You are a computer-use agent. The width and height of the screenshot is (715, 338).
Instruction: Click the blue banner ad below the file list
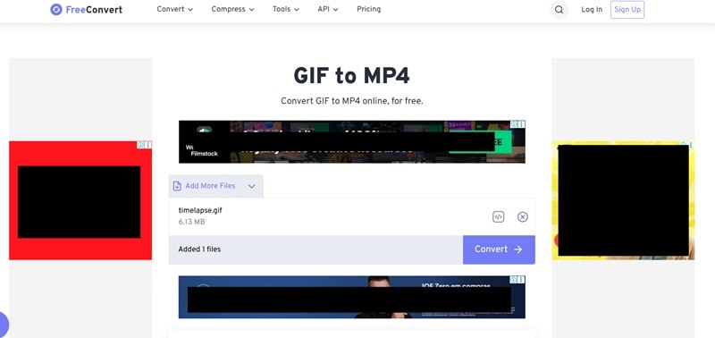pos(351,297)
